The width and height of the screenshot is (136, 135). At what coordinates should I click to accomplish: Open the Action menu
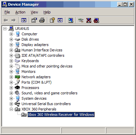point(20,12)
